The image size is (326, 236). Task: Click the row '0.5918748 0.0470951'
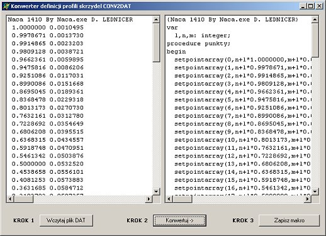click(x=48, y=148)
